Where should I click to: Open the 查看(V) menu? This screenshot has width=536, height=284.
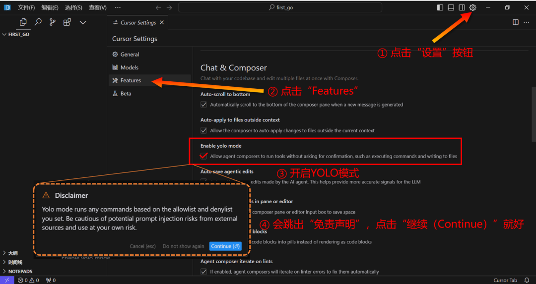pos(97,7)
